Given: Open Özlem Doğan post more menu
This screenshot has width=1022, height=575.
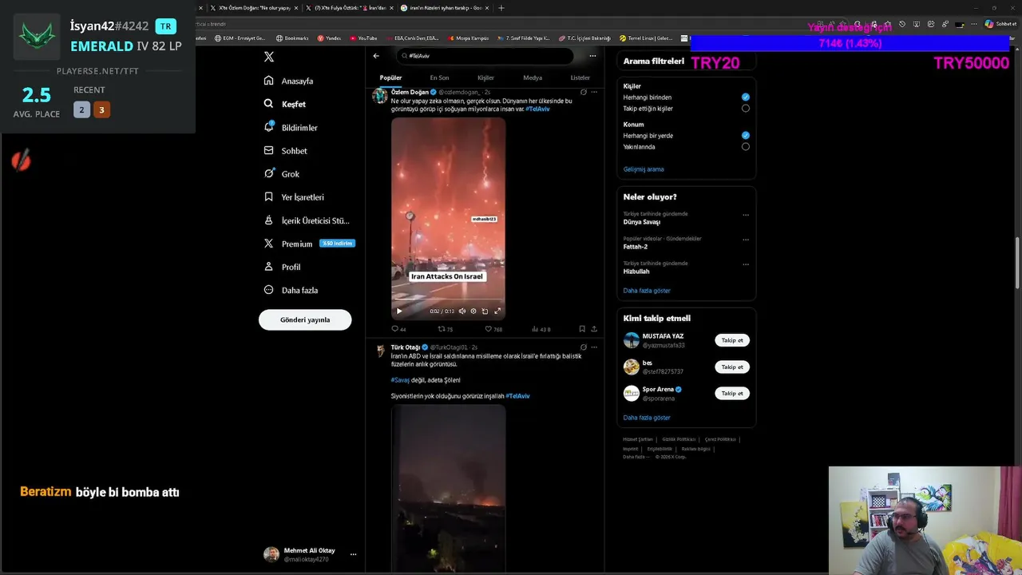Looking at the screenshot, I should click(x=594, y=92).
